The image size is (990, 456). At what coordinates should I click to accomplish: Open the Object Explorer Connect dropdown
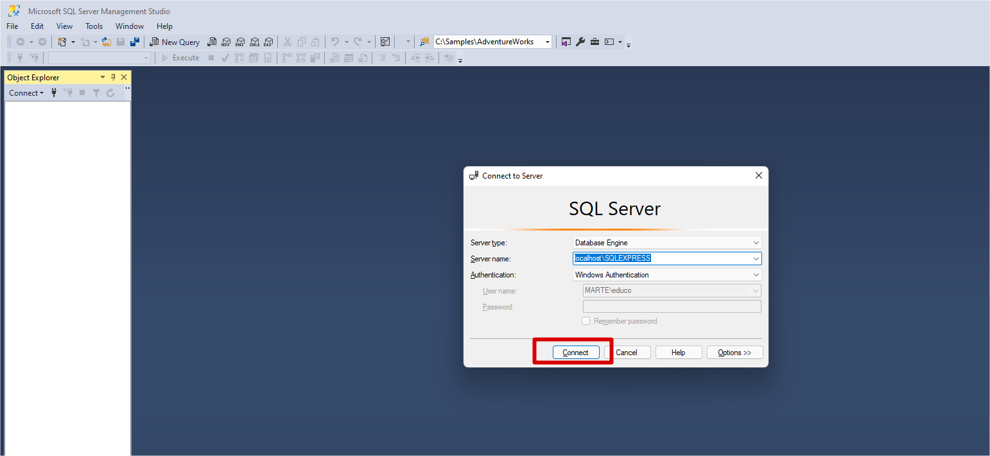[26, 93]
